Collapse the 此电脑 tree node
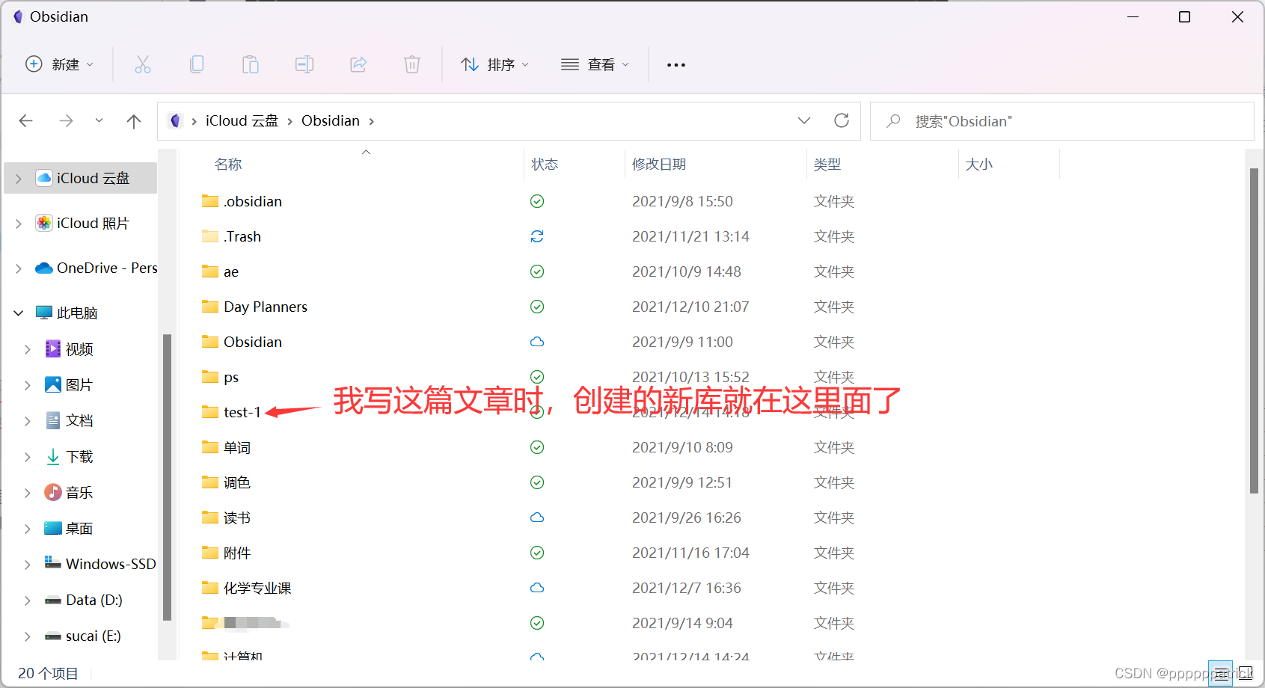 pyautogui.click(x=19, y=313)
